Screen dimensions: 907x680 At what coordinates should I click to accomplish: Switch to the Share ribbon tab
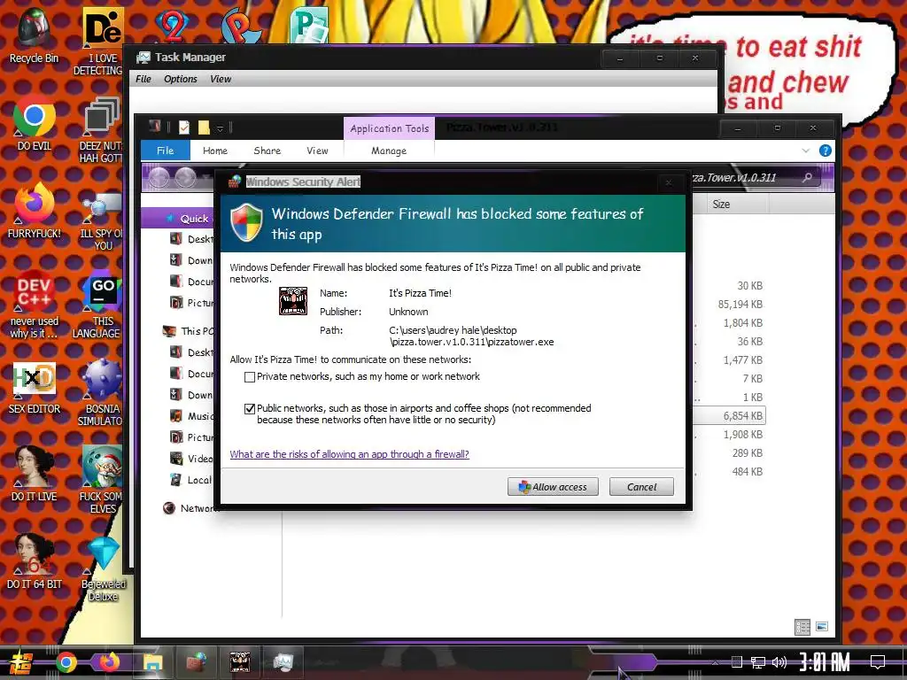[267, 151]
